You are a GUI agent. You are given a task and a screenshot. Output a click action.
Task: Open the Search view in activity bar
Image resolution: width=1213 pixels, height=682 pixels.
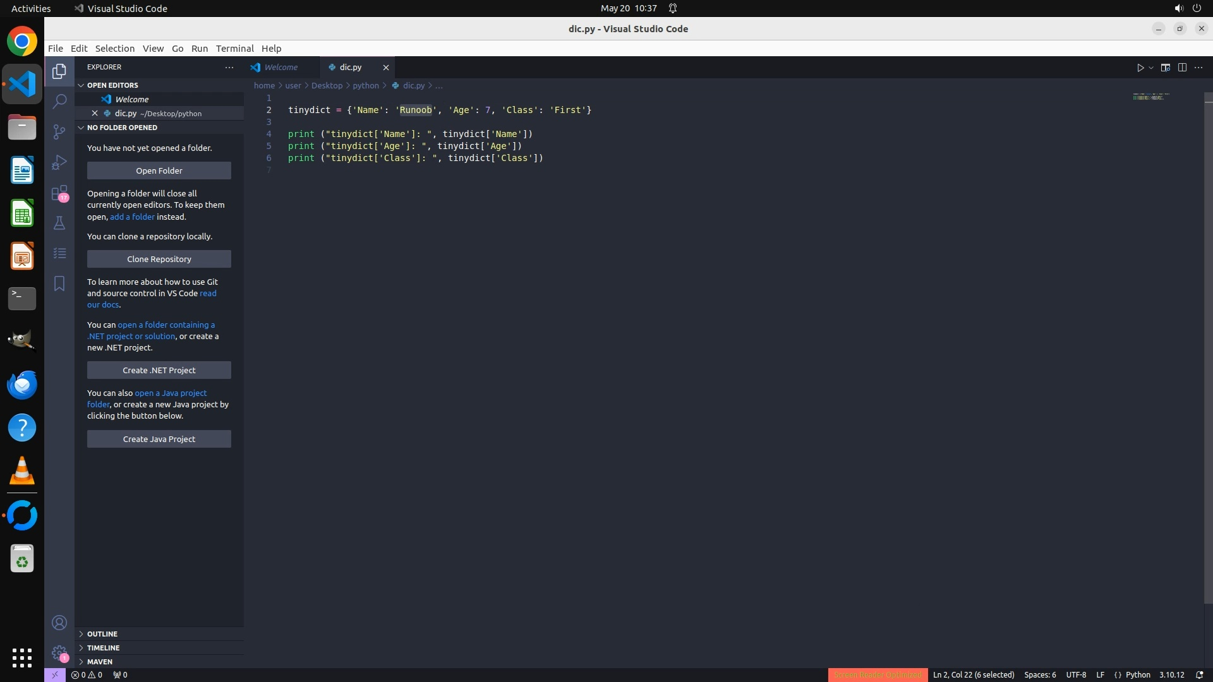click(59, 101)
